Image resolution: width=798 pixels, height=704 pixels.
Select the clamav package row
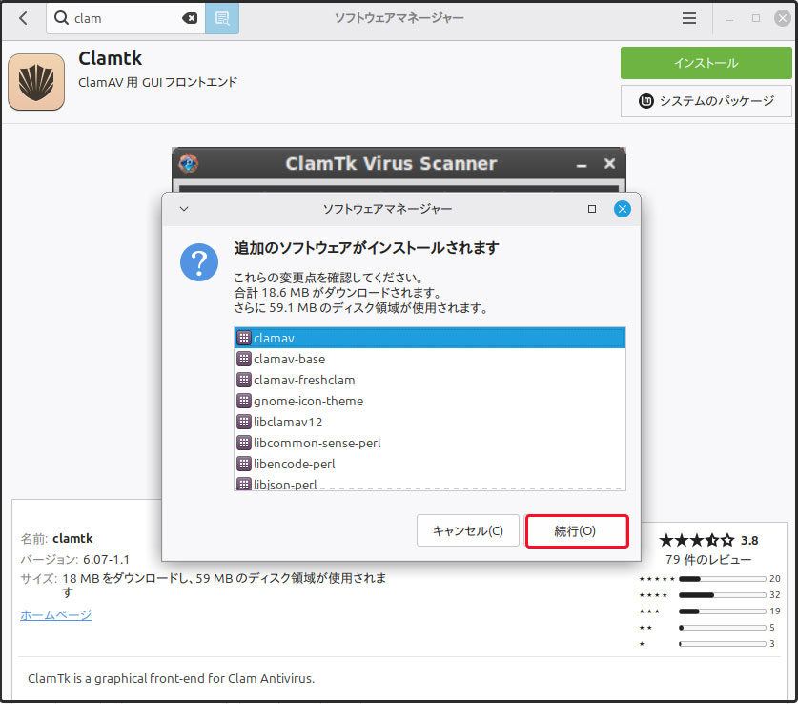[x=430, y=338]
